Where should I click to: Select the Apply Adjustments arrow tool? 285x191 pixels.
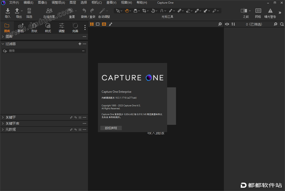click(205, 11)
